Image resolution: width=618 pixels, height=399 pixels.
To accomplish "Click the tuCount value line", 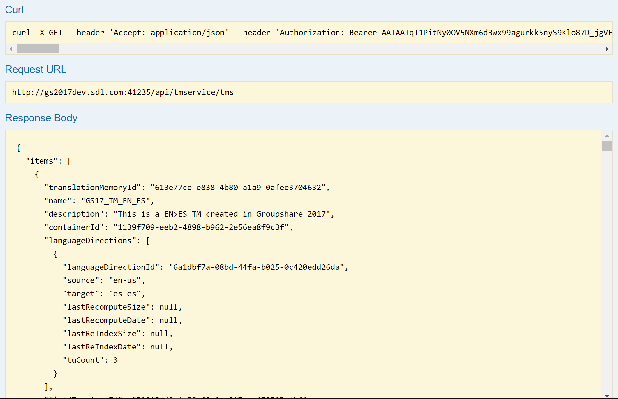I will coord(90,360).
